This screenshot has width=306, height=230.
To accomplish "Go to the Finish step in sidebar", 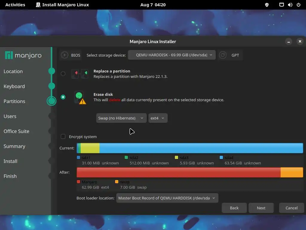I will [10, 176].
